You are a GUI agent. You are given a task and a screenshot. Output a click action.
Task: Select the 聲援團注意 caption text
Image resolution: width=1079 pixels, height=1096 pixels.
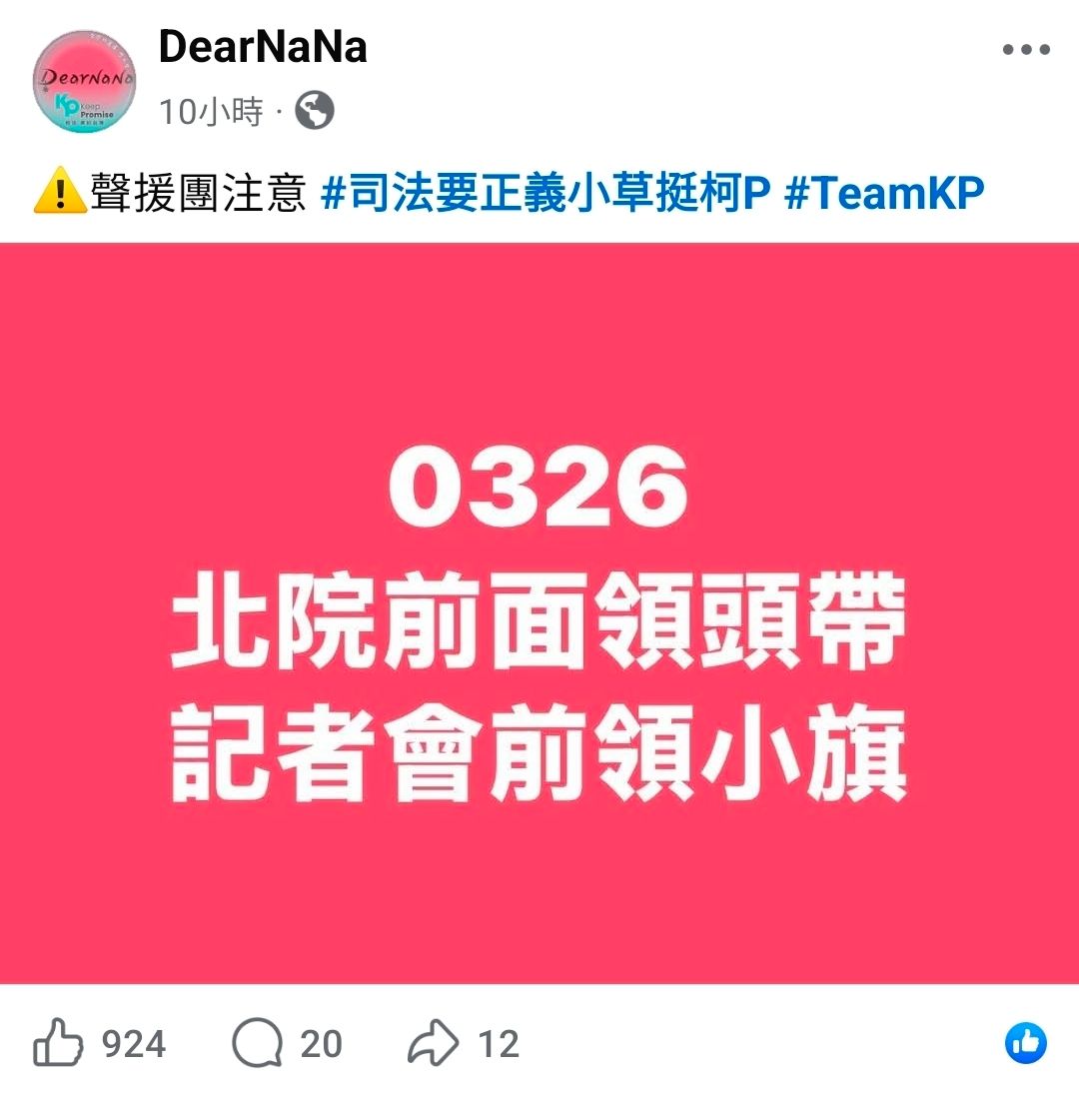[199, 192]
